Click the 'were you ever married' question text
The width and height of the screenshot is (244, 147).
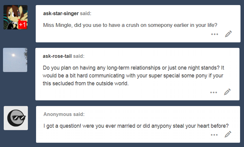point(136,126)
